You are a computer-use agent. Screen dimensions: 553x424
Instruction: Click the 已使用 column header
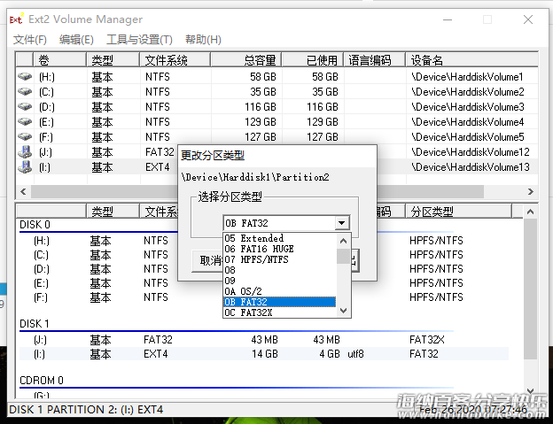(x=313, y=60)
